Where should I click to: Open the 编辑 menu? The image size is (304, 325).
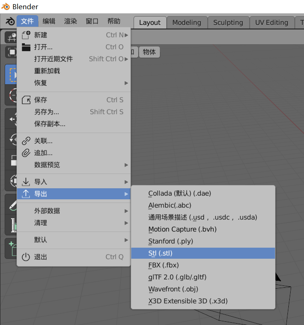point(49,21)
